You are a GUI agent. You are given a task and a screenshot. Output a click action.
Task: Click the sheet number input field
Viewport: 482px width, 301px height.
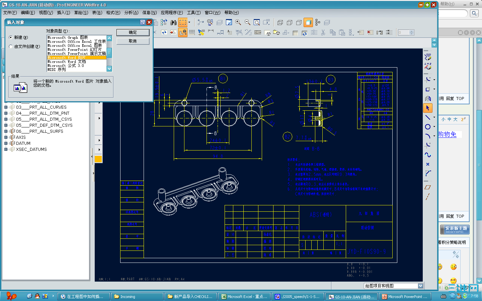[403, 32]
